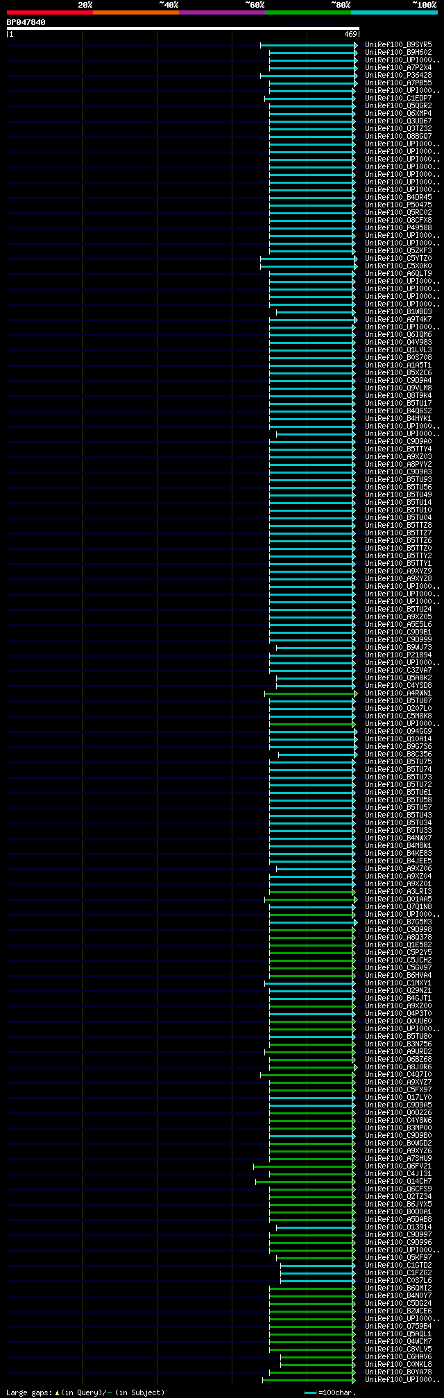Select the UniRef100_A6QLT9 row label
Viewport: 444px width, 1398px height.
pyautogui.click(x=398, y=273)
